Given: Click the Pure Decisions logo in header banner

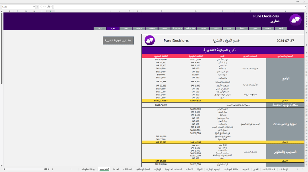Looking at the screenshot, I should click(295, 20).
